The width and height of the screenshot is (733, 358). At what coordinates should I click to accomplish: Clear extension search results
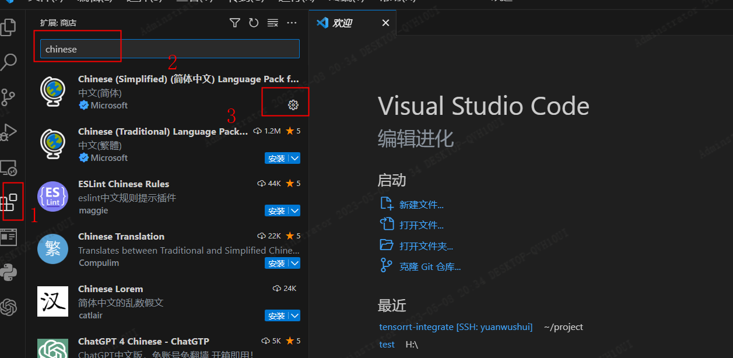click(272, 23)
